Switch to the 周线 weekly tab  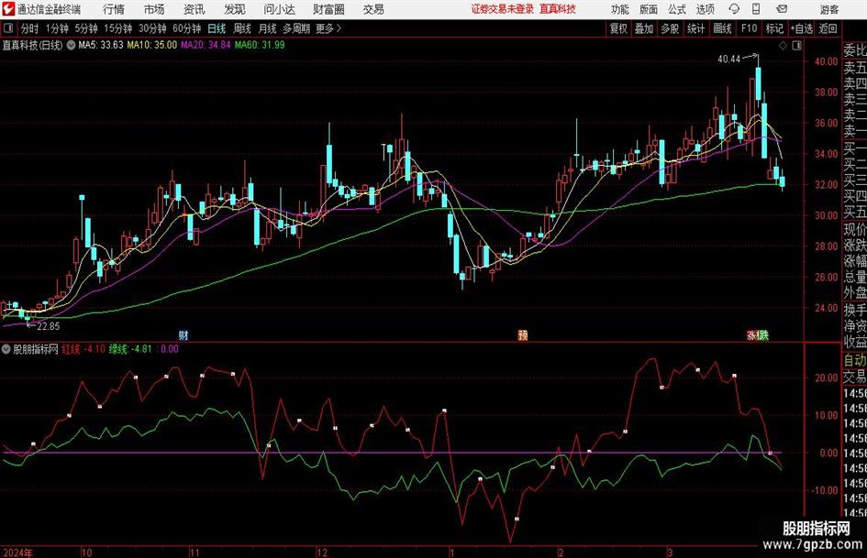(x=242, y=28)
